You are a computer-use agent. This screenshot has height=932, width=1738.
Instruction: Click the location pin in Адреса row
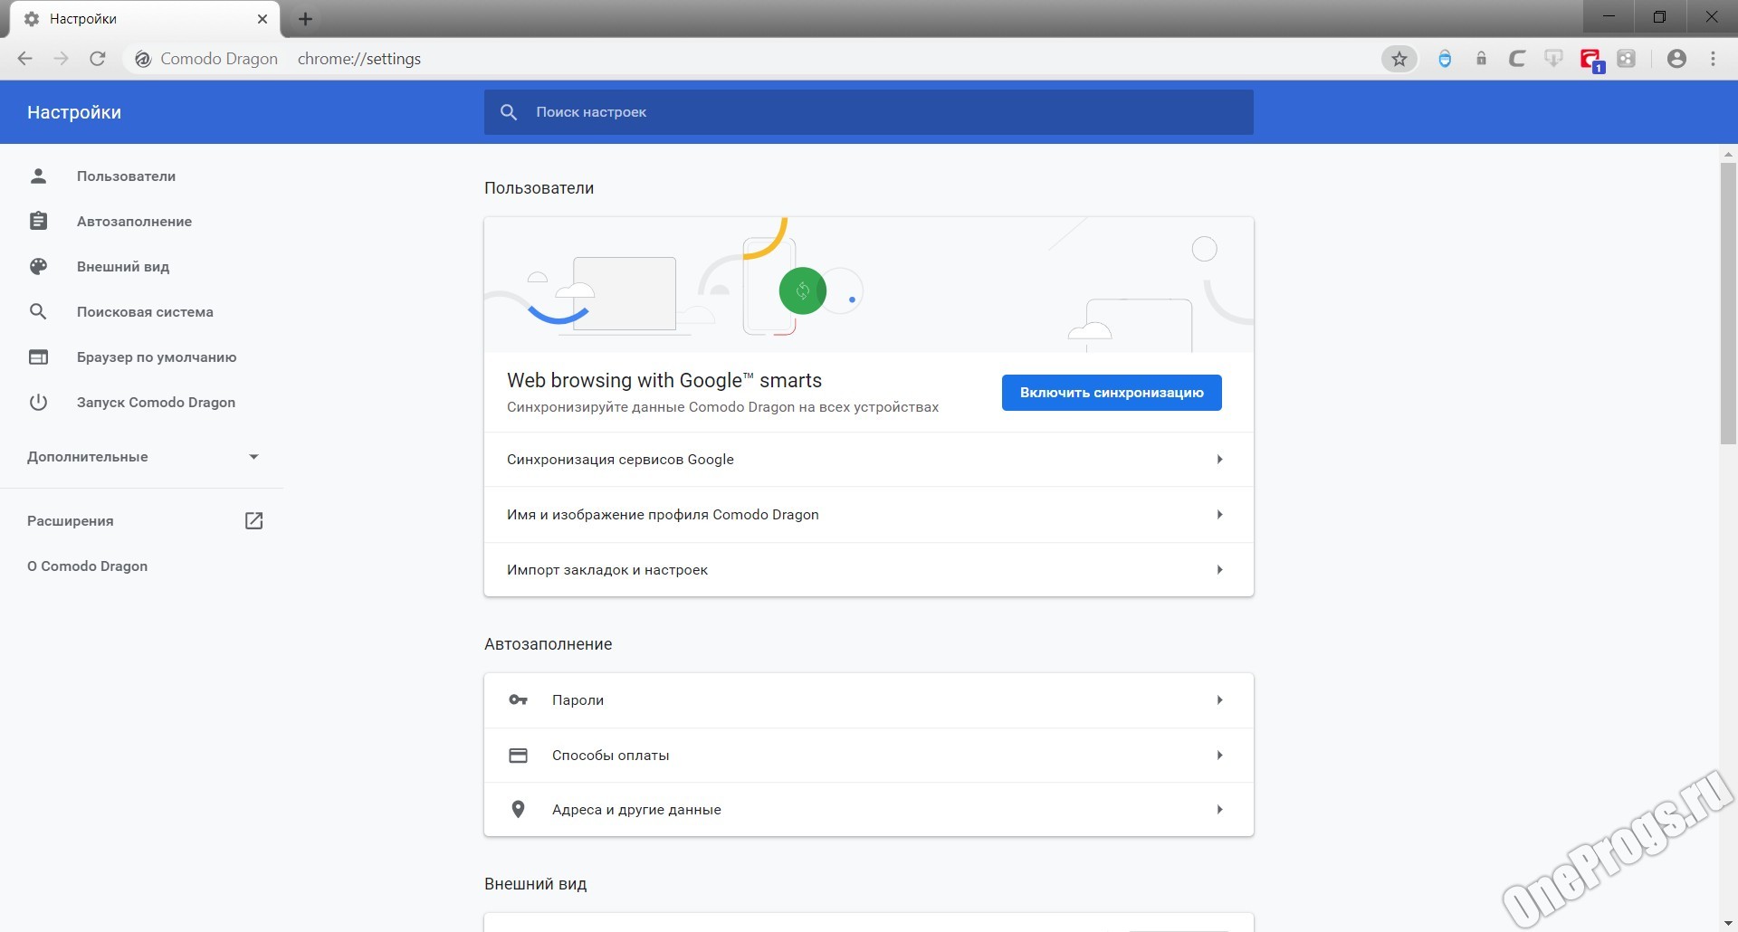pos(518,809)
